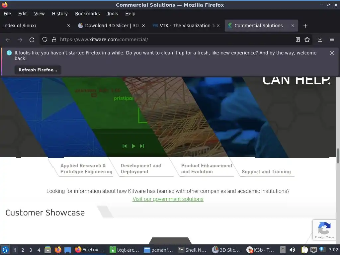Switch to virtual desktop 3
This screenshot has height=255, width=340.
pos(31,250)
